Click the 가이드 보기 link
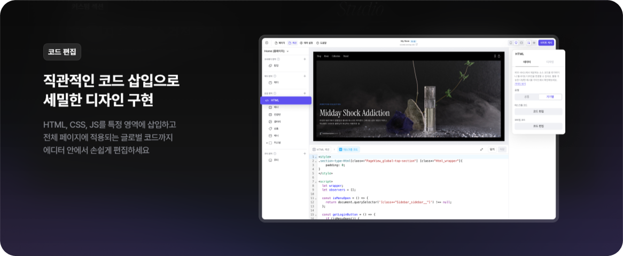623x256 pixels. 520,84
